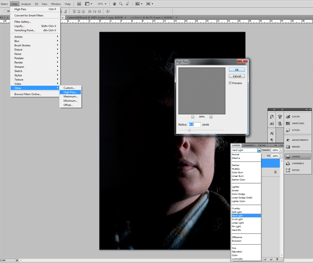Create a new layer via bottom icon

click(271, 259)
